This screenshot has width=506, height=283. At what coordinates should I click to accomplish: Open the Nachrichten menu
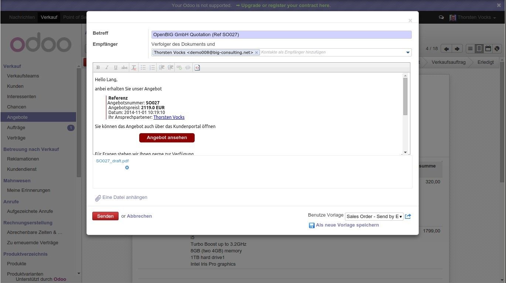point(22,17)
